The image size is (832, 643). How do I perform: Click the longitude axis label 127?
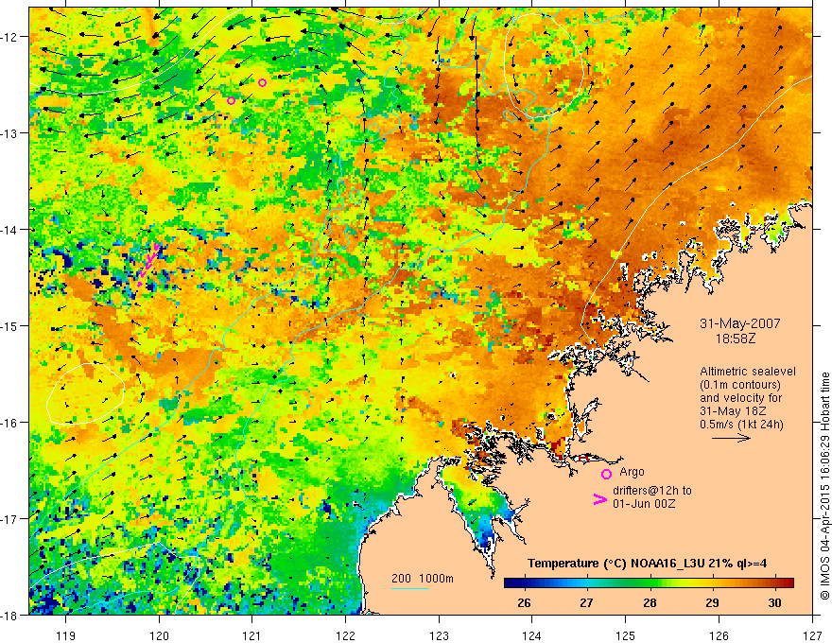pos(812,636)
